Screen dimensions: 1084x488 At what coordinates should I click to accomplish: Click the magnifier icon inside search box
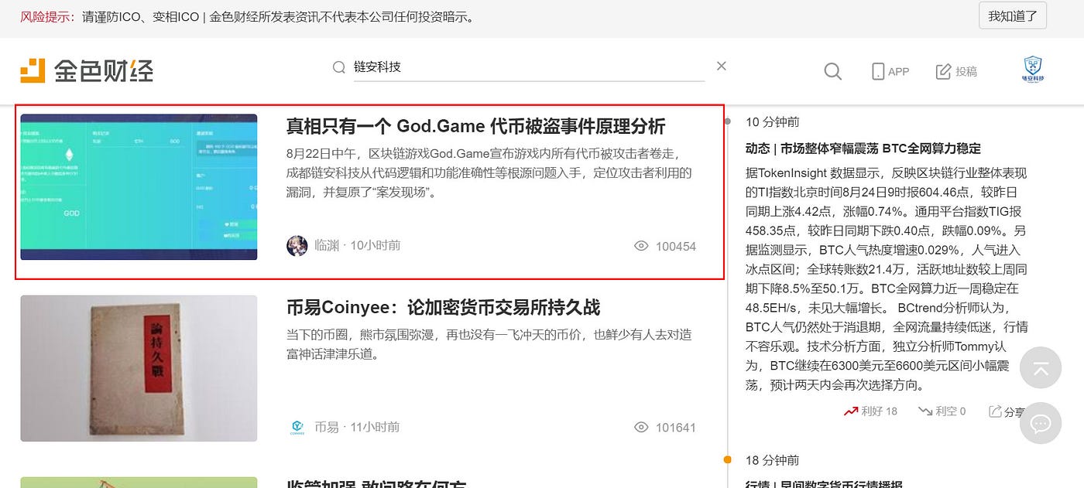[x=339, y=67]
